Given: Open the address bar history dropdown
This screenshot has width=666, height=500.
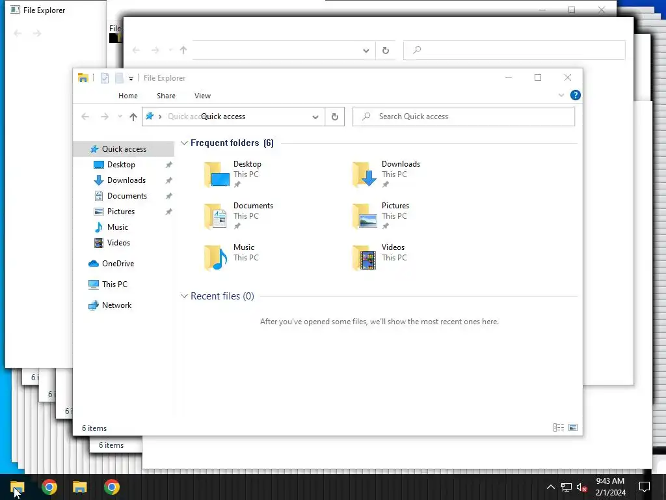Looking at the screenshot, I should (x=315, y=117).
